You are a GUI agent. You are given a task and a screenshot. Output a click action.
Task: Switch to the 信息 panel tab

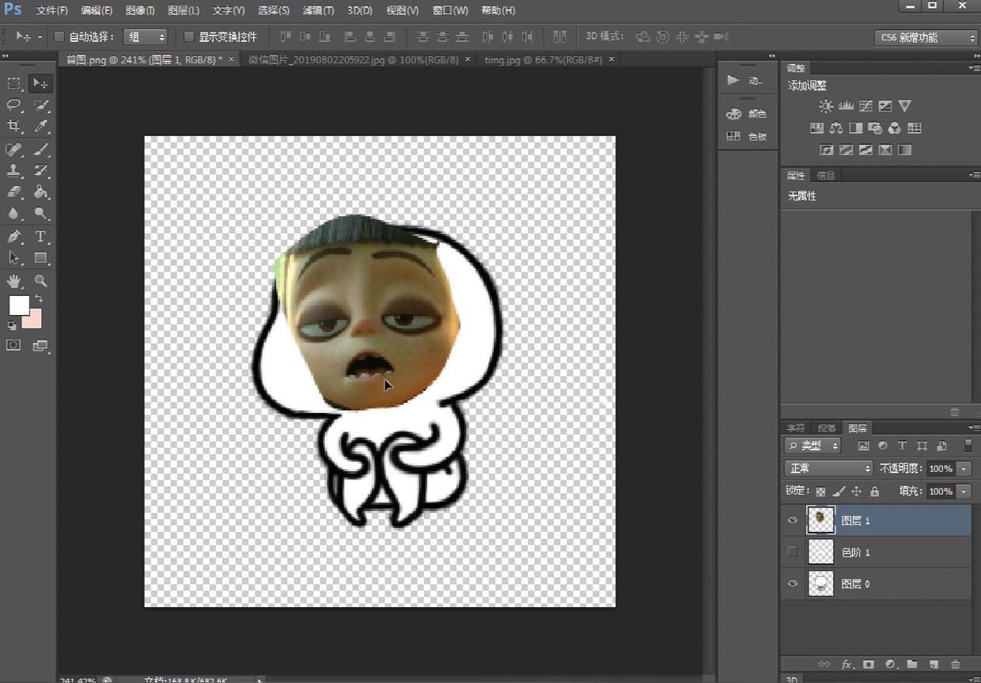[x=826, y=175]
